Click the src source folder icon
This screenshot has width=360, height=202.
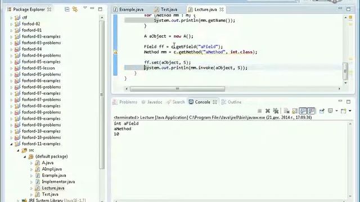[x=24, y=150]
